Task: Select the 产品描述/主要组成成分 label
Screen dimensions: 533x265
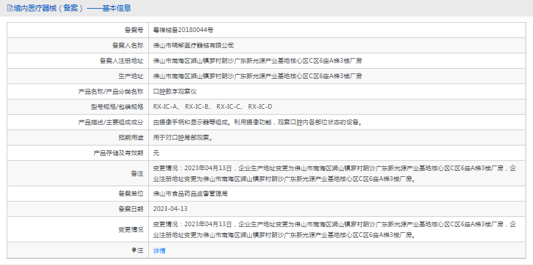Action: pyautogui.click(x=111, y=122)
